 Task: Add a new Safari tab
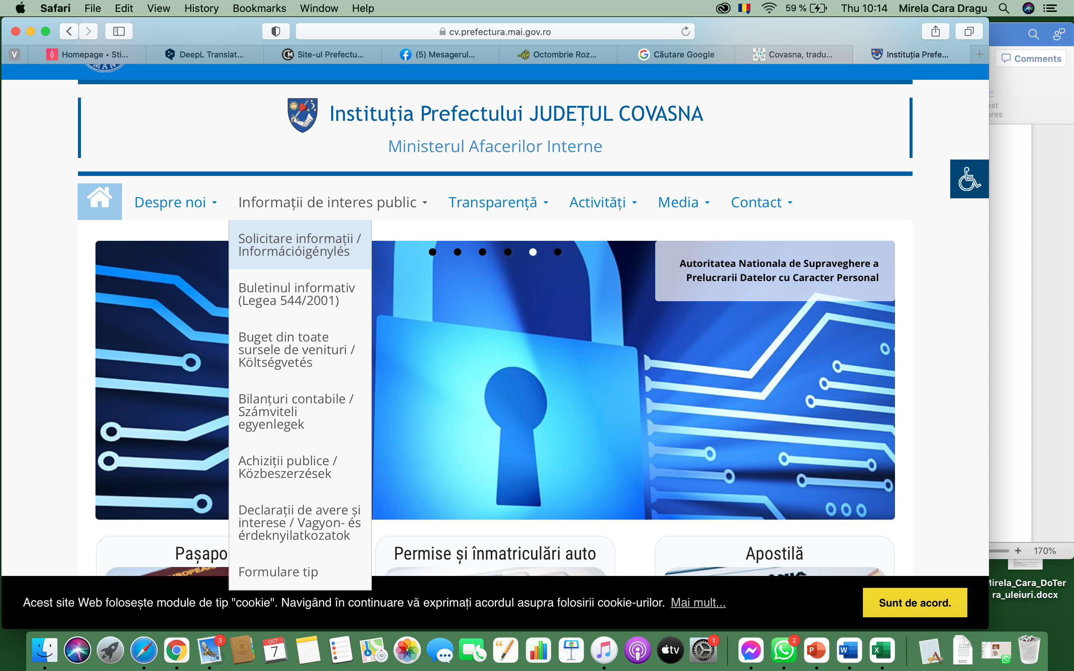(979, 54)
